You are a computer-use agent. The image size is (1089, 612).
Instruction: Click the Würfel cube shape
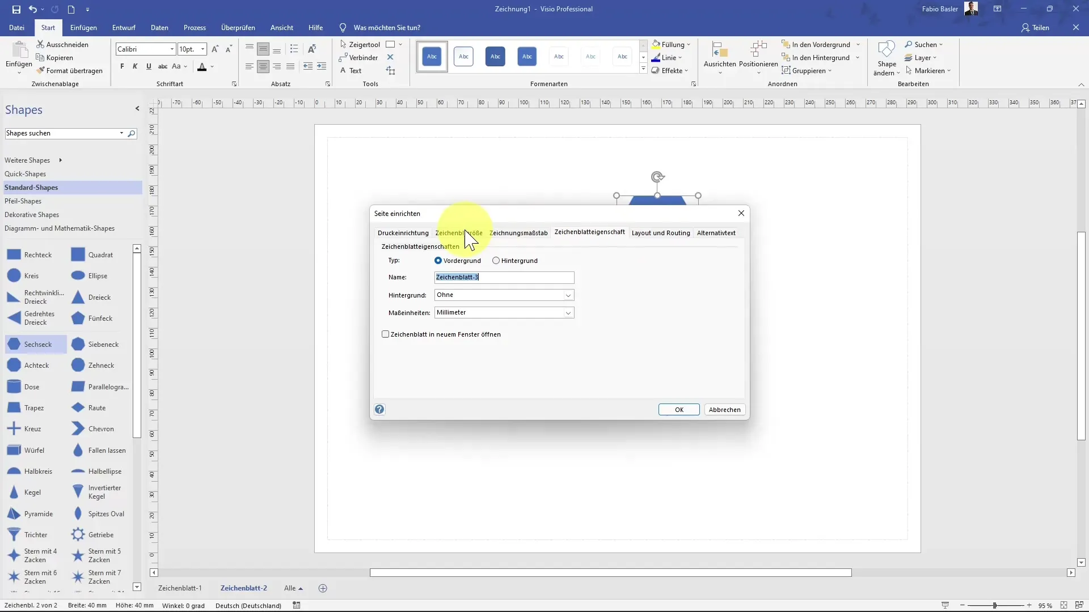click(14, 450)
